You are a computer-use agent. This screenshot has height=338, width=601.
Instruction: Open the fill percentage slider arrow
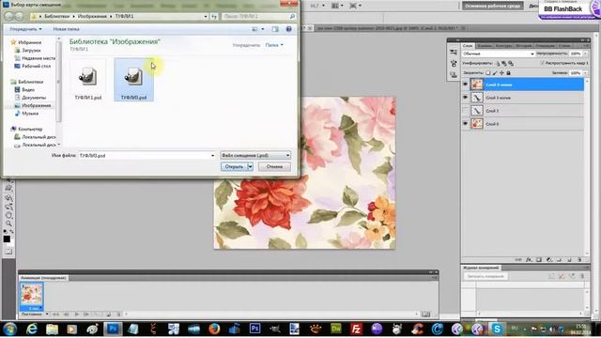point(585,73)
